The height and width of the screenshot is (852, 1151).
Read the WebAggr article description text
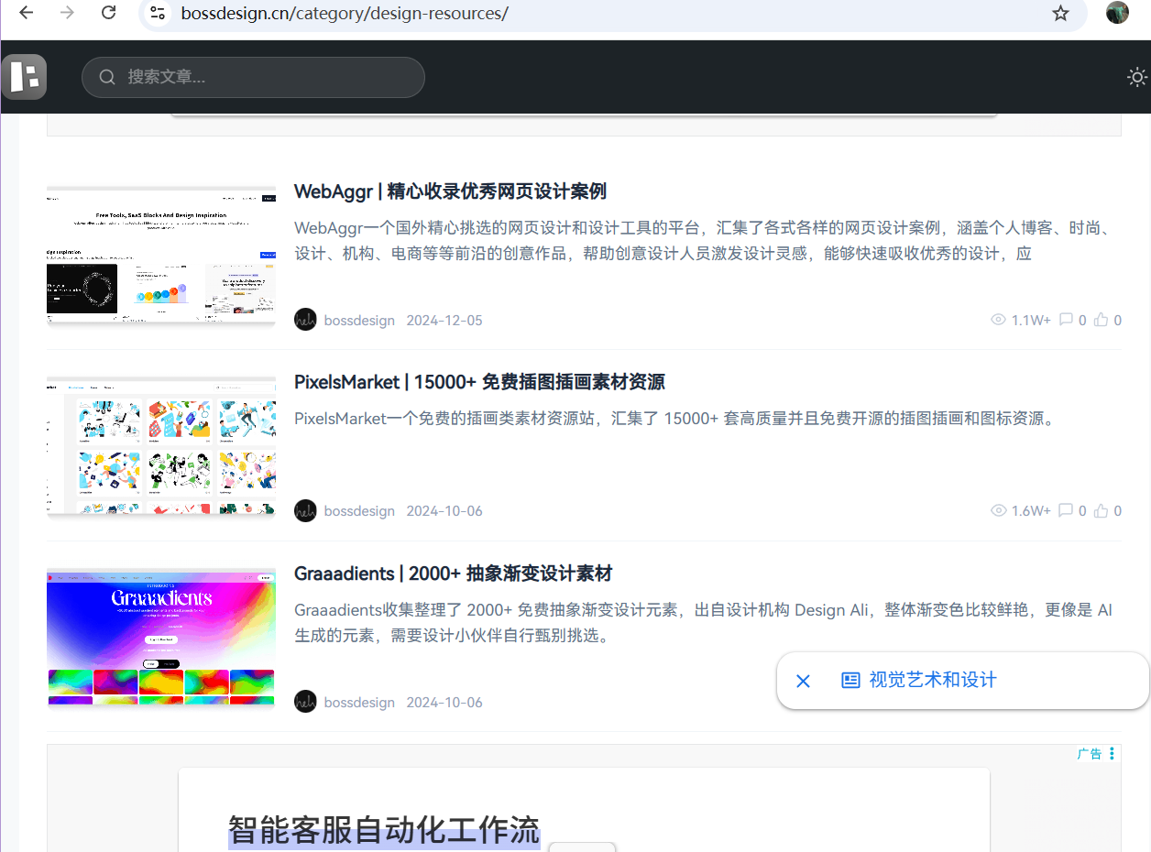(x=703, y=240)
